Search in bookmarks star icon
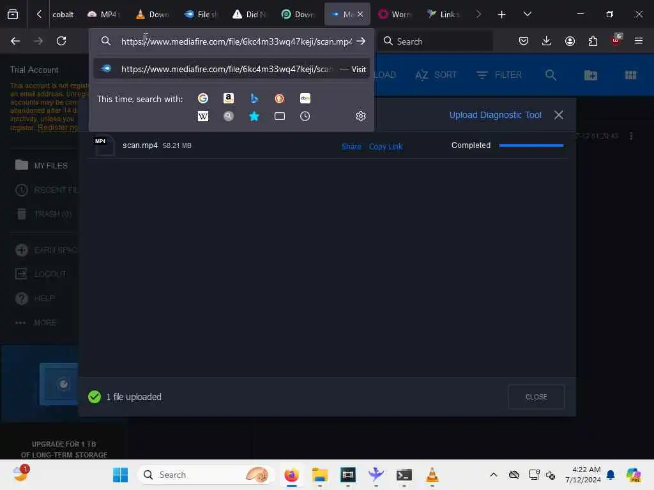 coord(254,116)
